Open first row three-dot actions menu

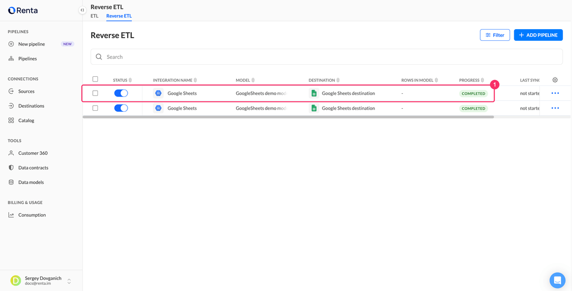pyautogui.click(x=555, y=93)
